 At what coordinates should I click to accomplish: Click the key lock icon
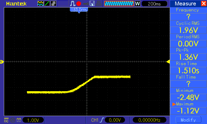86,4
